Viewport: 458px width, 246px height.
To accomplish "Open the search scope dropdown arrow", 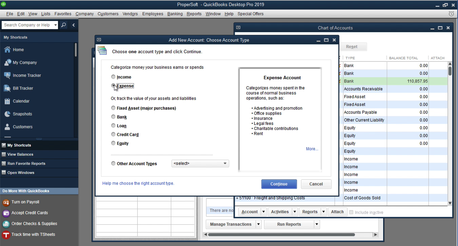I will point(56,25).
